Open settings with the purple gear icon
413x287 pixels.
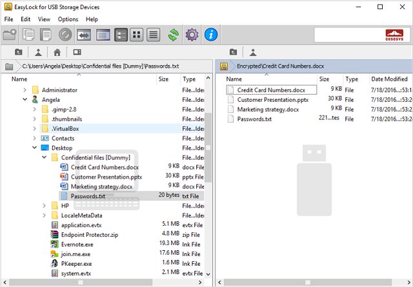(192, 35)
